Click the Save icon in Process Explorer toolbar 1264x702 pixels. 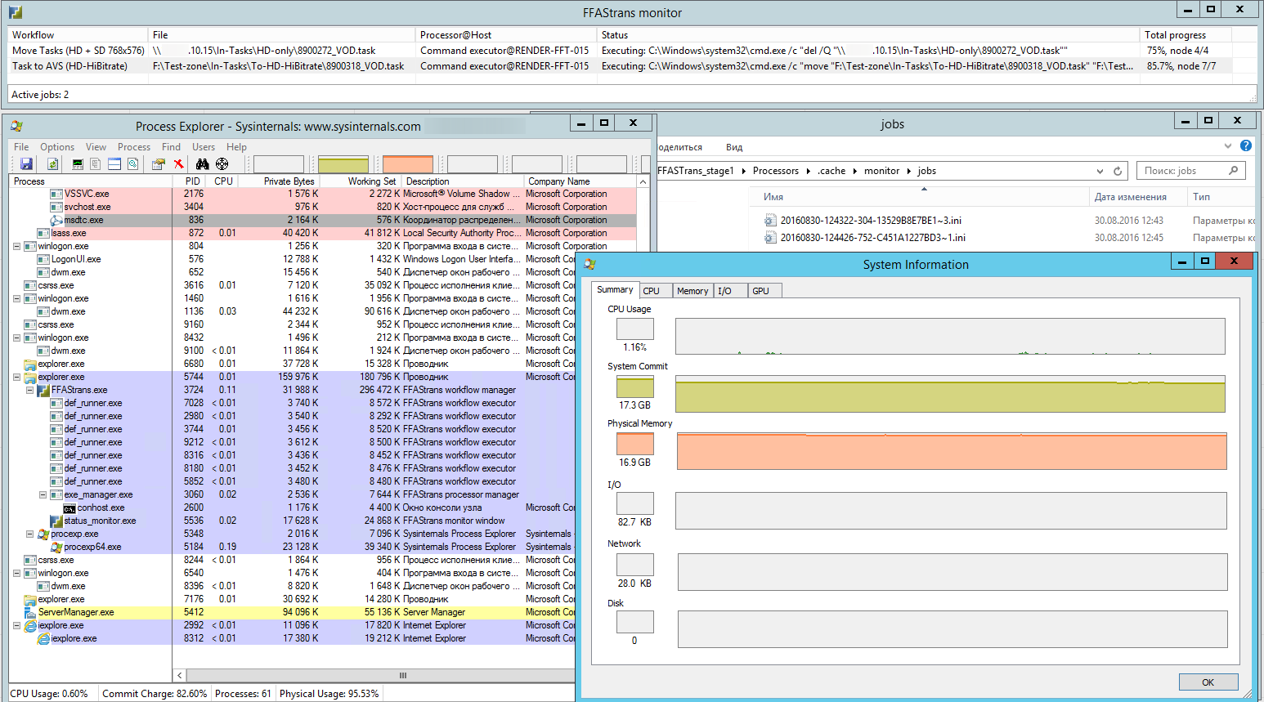pyautogui.click(x=26, y=164)
